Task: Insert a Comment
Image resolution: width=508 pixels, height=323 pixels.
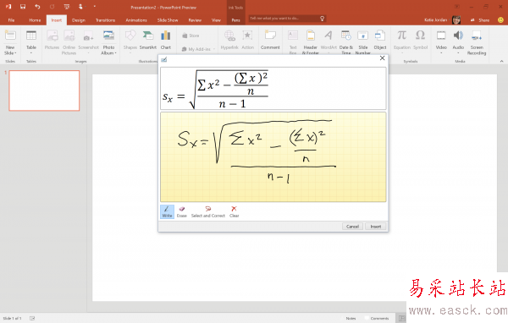Action: click(x=270, y=41)
